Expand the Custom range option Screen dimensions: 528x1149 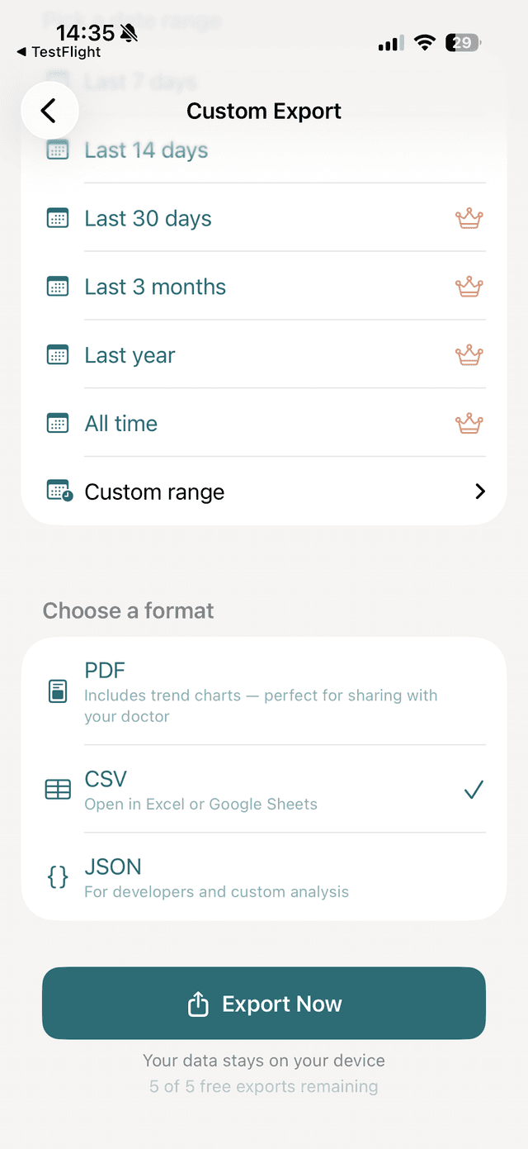264,491
